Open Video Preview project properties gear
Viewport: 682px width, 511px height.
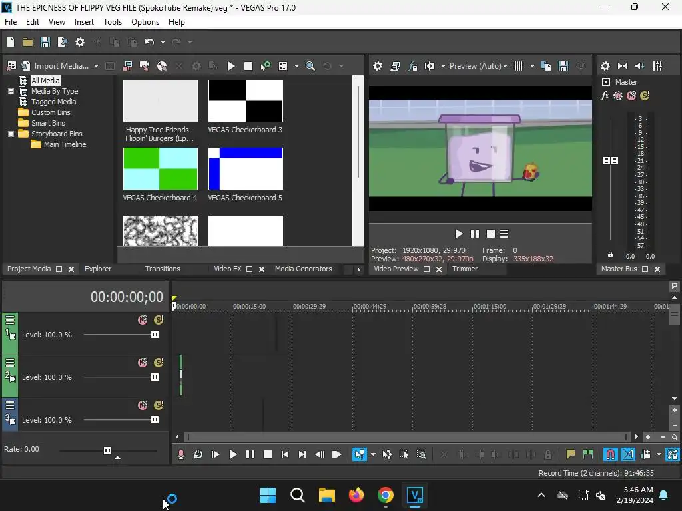378,66
